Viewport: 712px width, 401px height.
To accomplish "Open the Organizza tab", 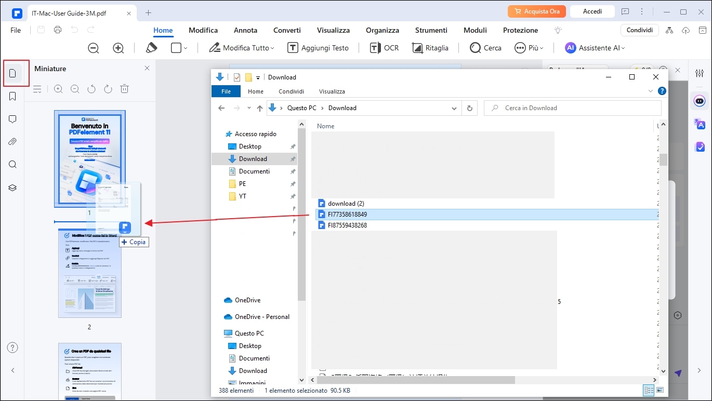I will click(x=383, y=30).
